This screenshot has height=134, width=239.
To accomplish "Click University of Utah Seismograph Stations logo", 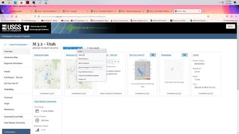I will [36, 28].
